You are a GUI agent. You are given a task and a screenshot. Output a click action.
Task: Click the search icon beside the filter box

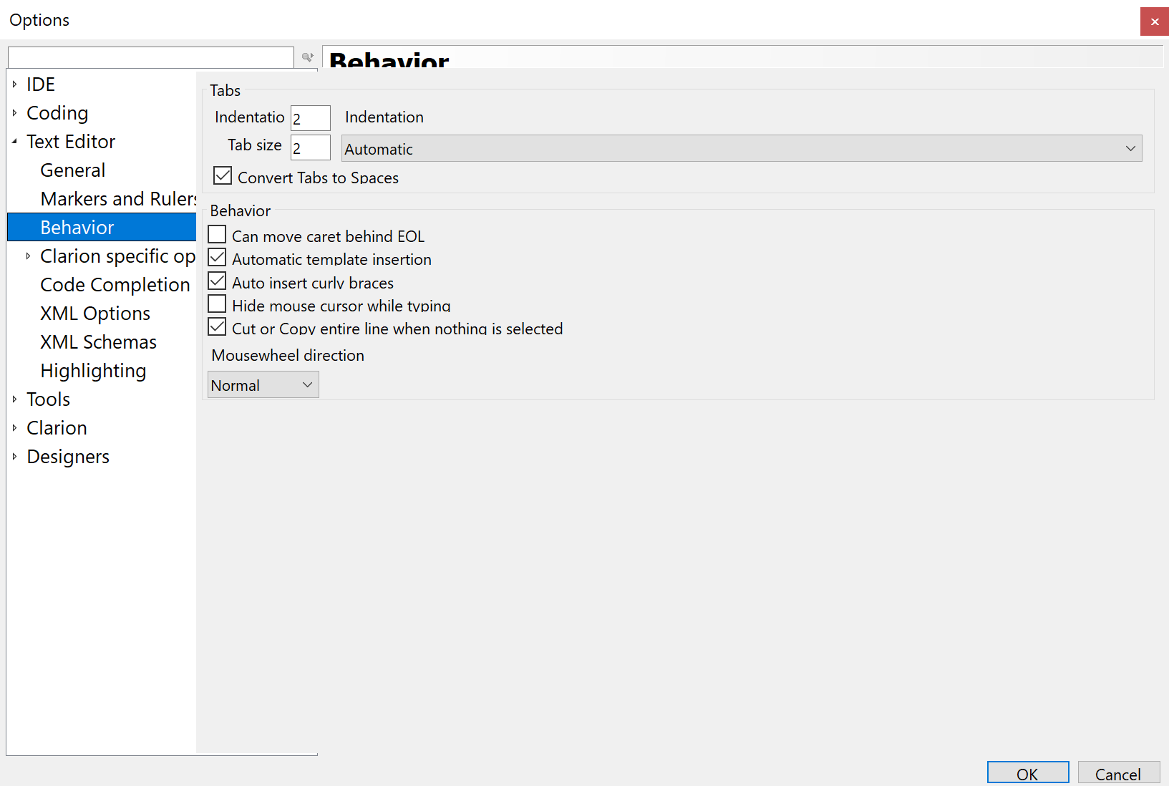tap(307, 57)
